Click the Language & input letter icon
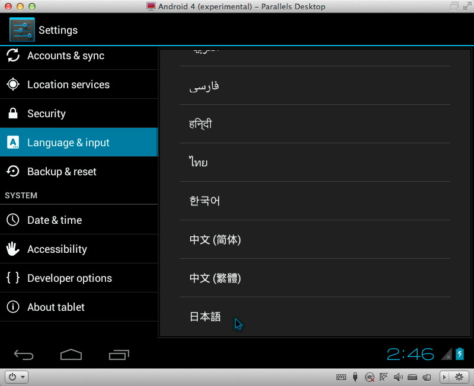Viewport: 474px width, 386px height. pos(13,142)
